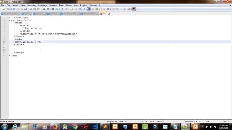Toggle show all characters icon
232x130 pixels.
84,9
